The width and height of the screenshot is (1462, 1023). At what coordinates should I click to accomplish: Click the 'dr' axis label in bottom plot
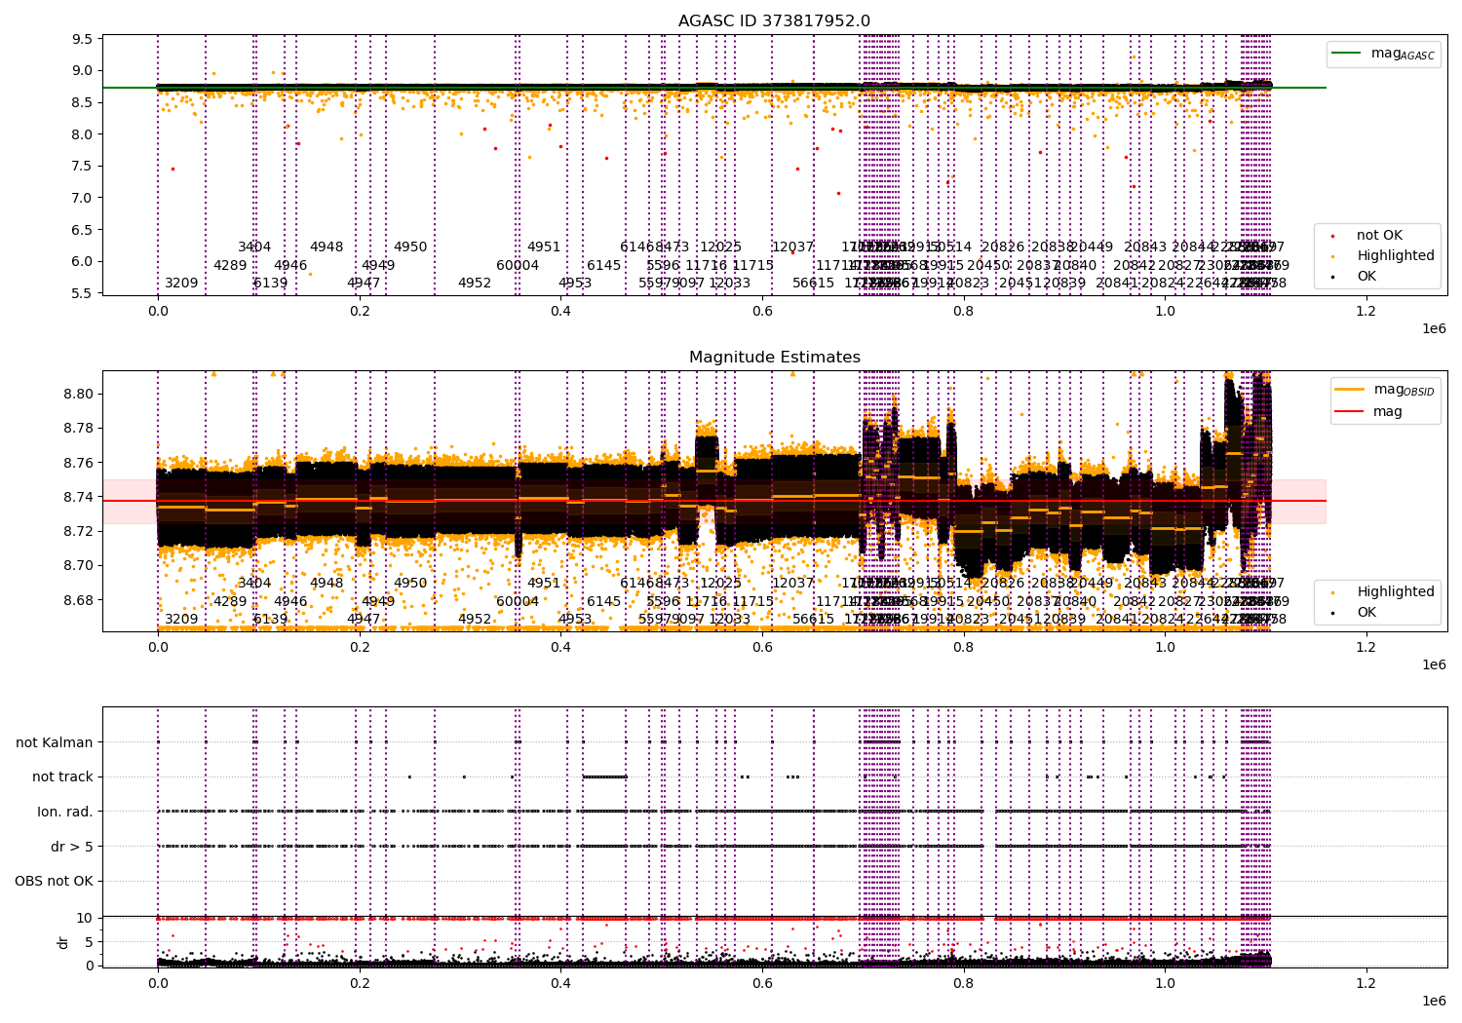[63, 942]
